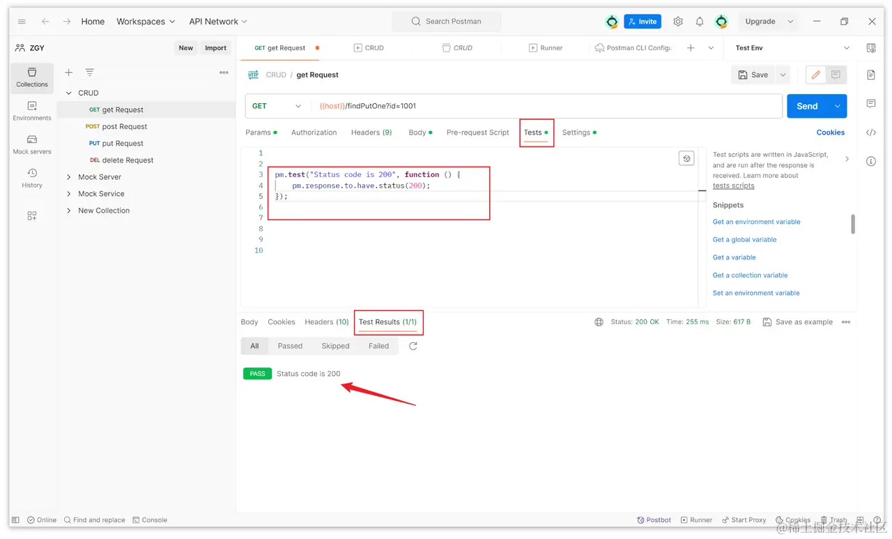Go back with the left arrow icon

coord(45,22)
